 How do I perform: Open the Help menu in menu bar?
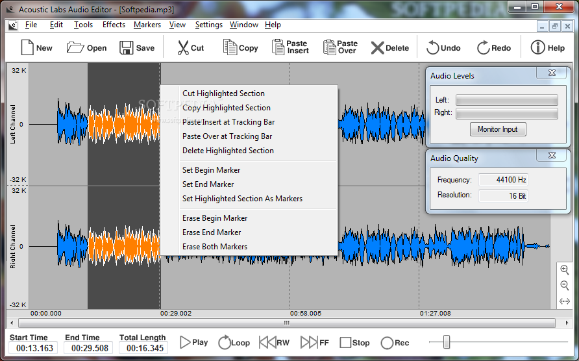click(273, 25)
